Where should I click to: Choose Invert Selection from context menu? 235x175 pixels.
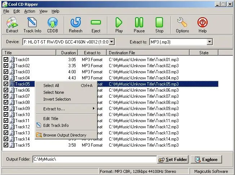tap(57, 99)
